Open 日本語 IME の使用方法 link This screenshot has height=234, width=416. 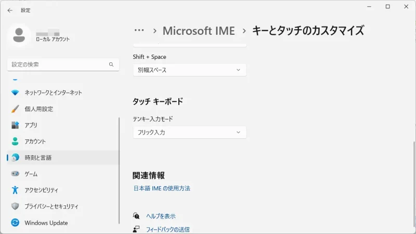pyautogui.click(x=162, y=188)
